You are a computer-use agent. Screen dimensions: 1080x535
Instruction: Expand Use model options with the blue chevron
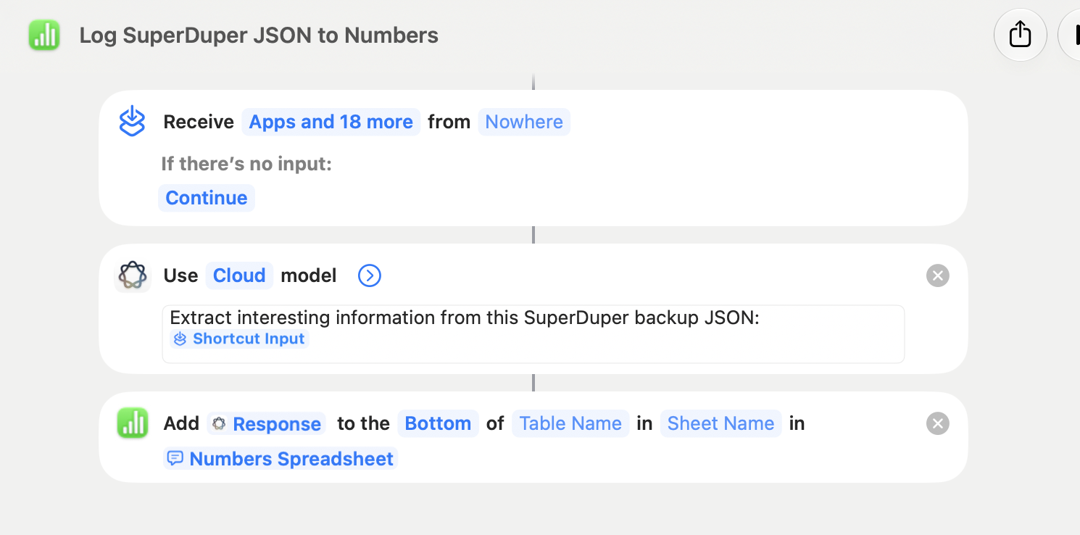coord(370,275)
